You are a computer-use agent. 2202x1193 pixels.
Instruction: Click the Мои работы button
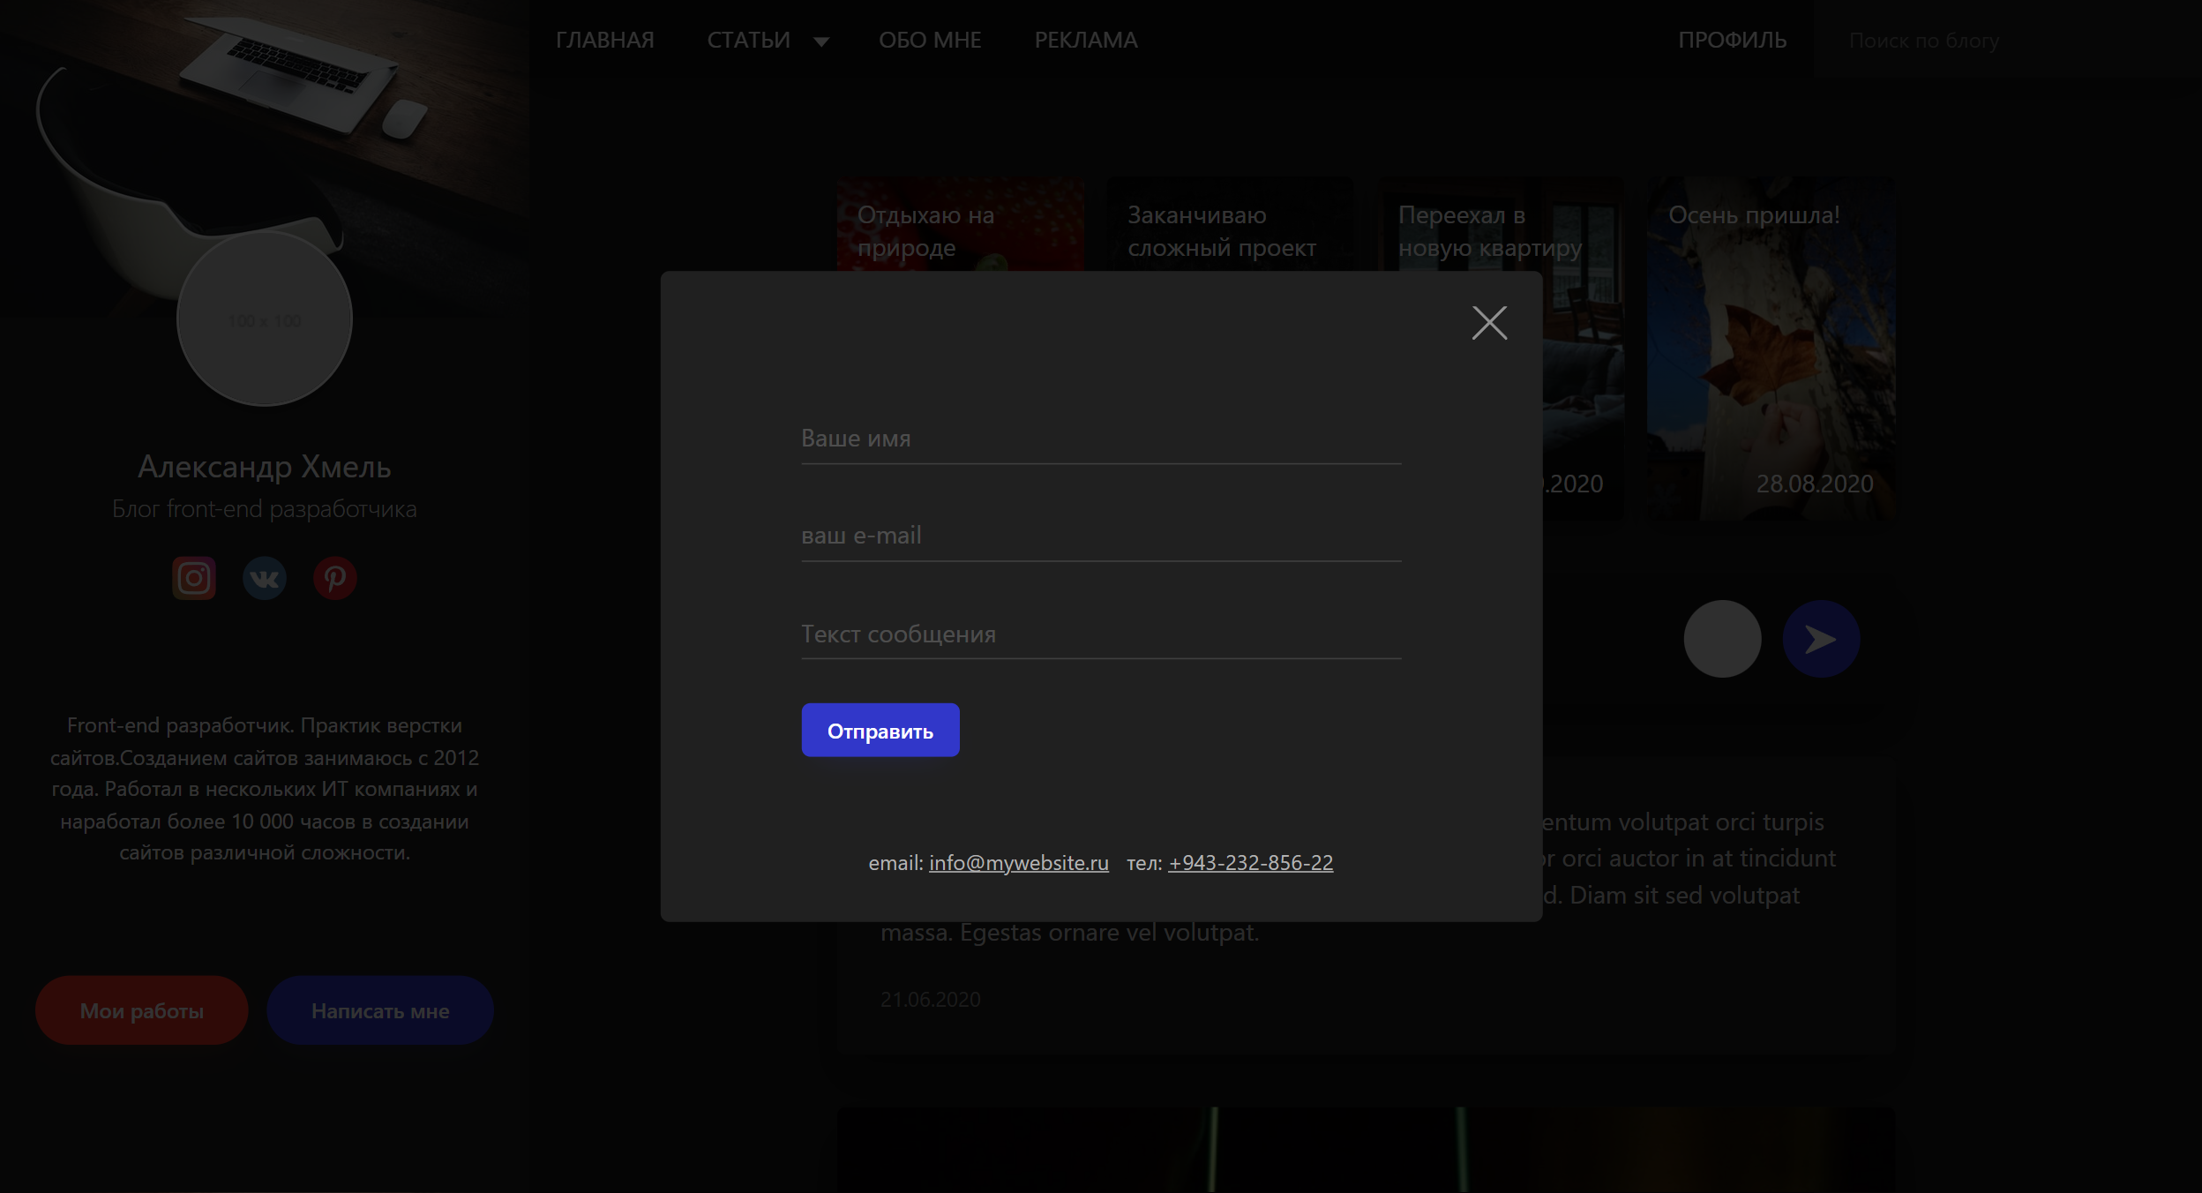pos(142,1010)
